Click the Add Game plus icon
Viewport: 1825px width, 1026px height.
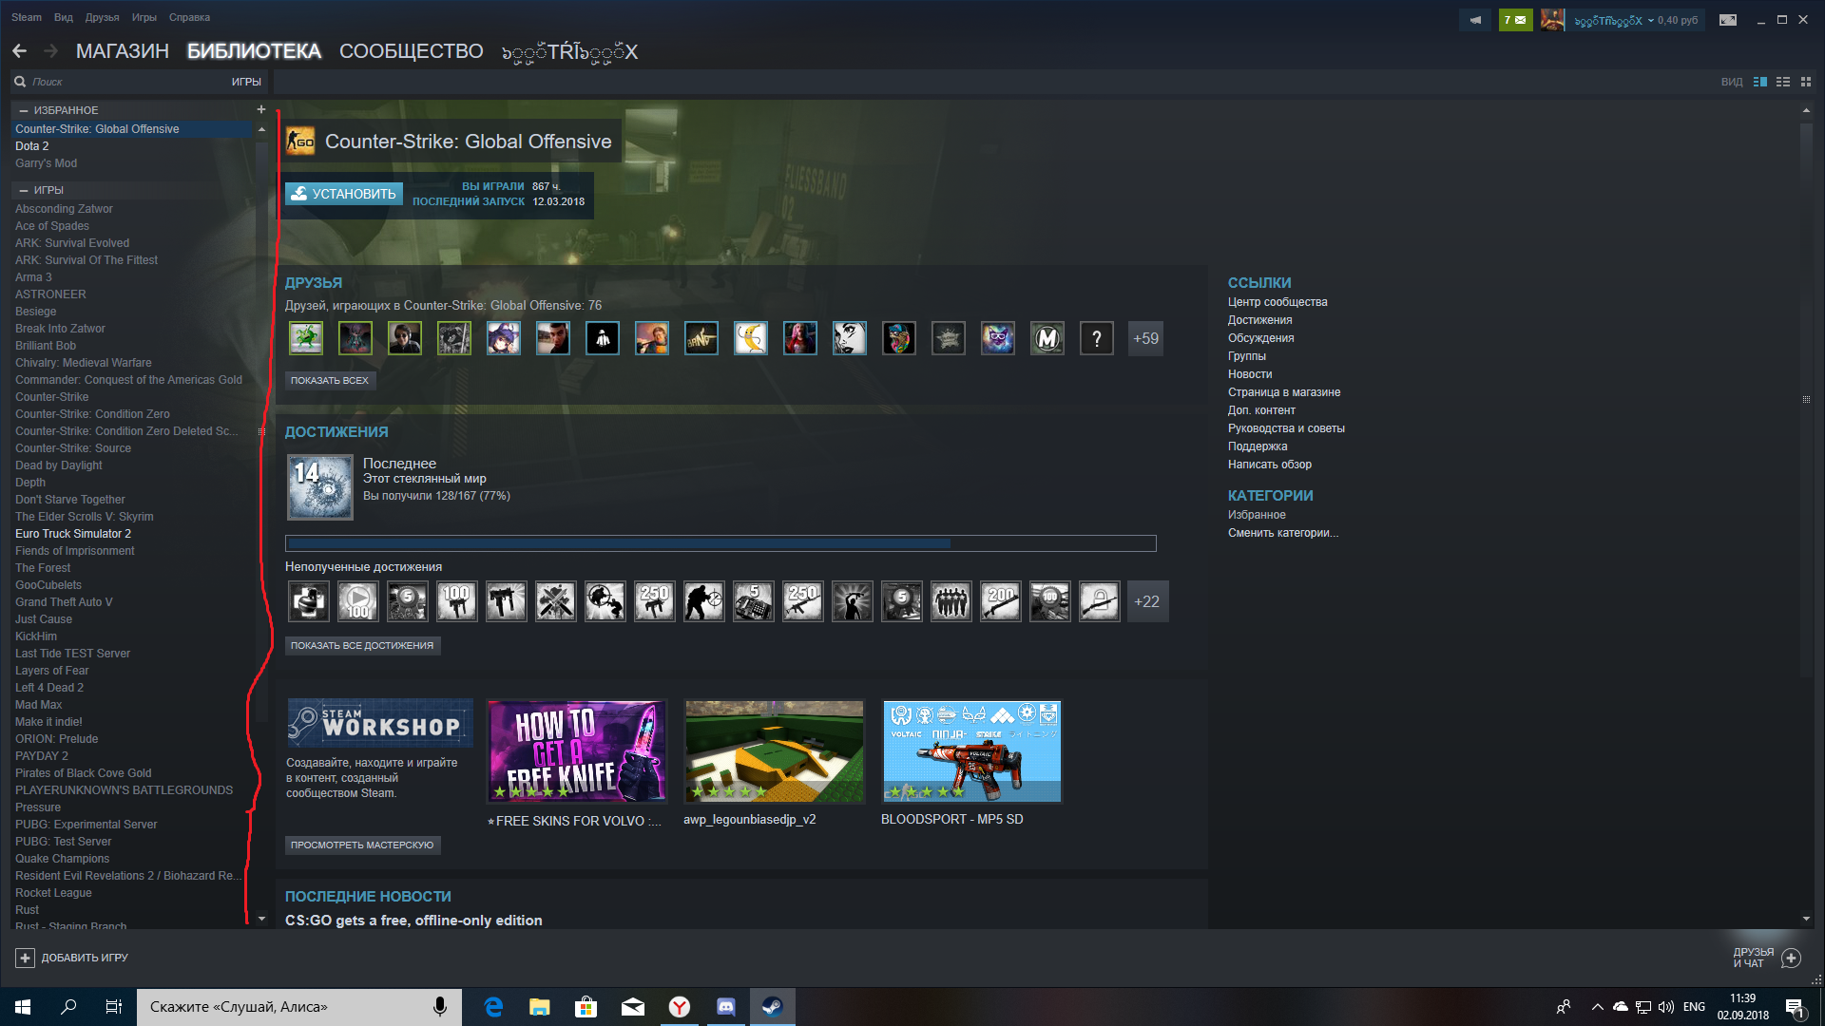[26, 958]
